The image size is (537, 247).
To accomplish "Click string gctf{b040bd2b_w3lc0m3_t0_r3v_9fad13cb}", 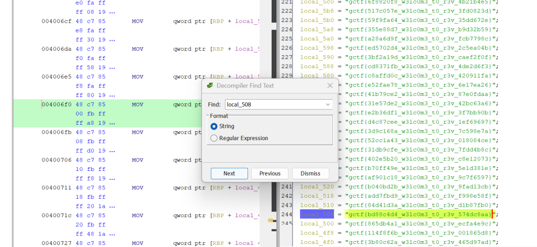I will click(x=420, y=187).
